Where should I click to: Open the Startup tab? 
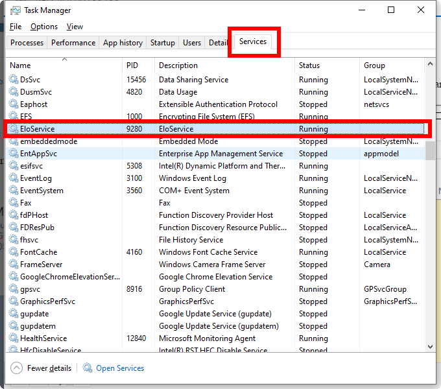coord(163,43)
